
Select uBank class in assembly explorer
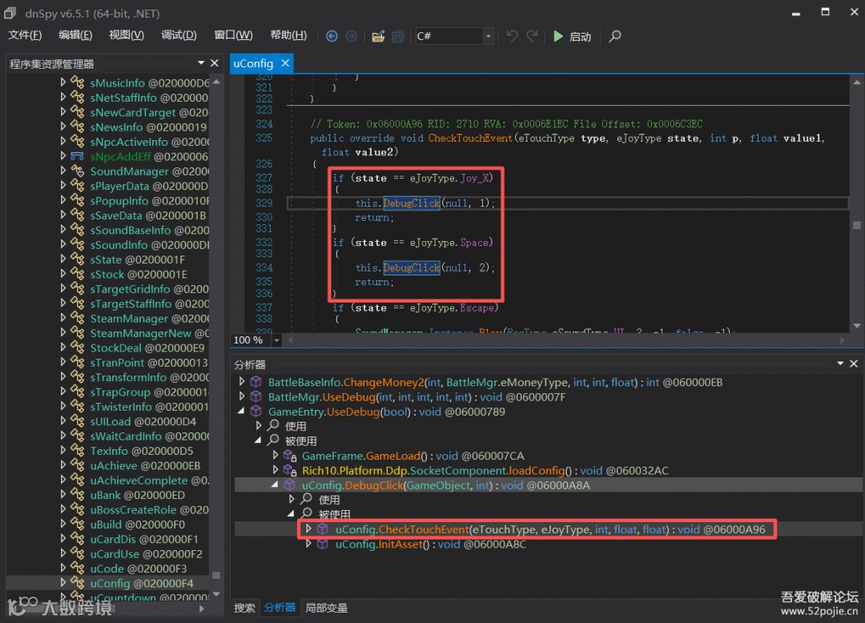point(106,496)
